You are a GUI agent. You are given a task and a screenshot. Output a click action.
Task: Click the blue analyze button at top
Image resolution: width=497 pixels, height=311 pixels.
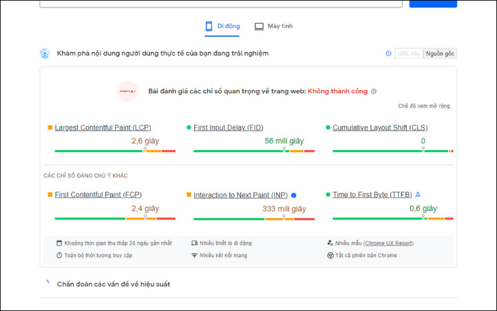[x=433, y=4]
